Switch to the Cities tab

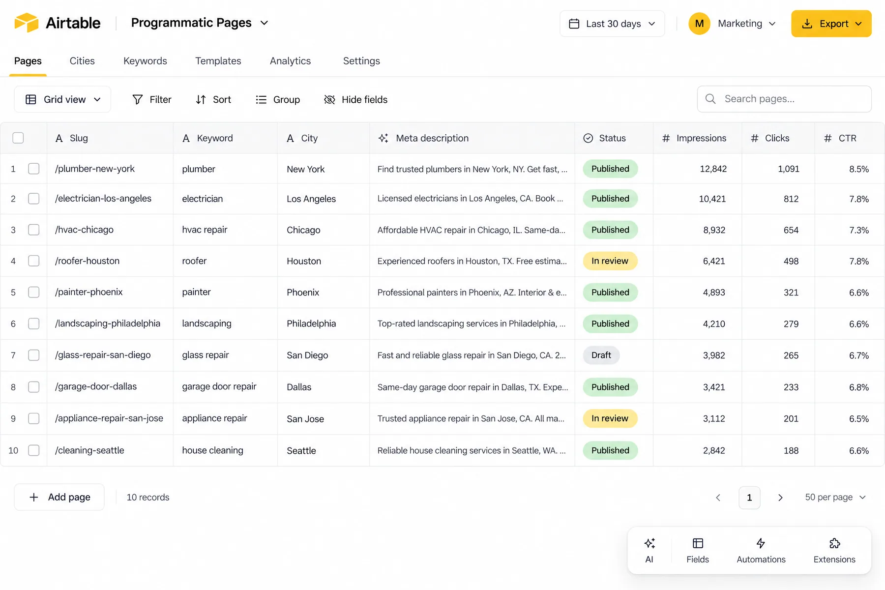82,61
